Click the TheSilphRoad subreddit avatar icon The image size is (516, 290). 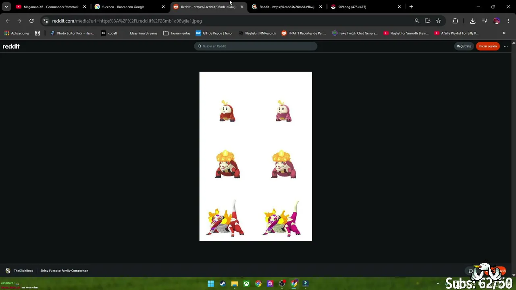(x=8, y=271)
